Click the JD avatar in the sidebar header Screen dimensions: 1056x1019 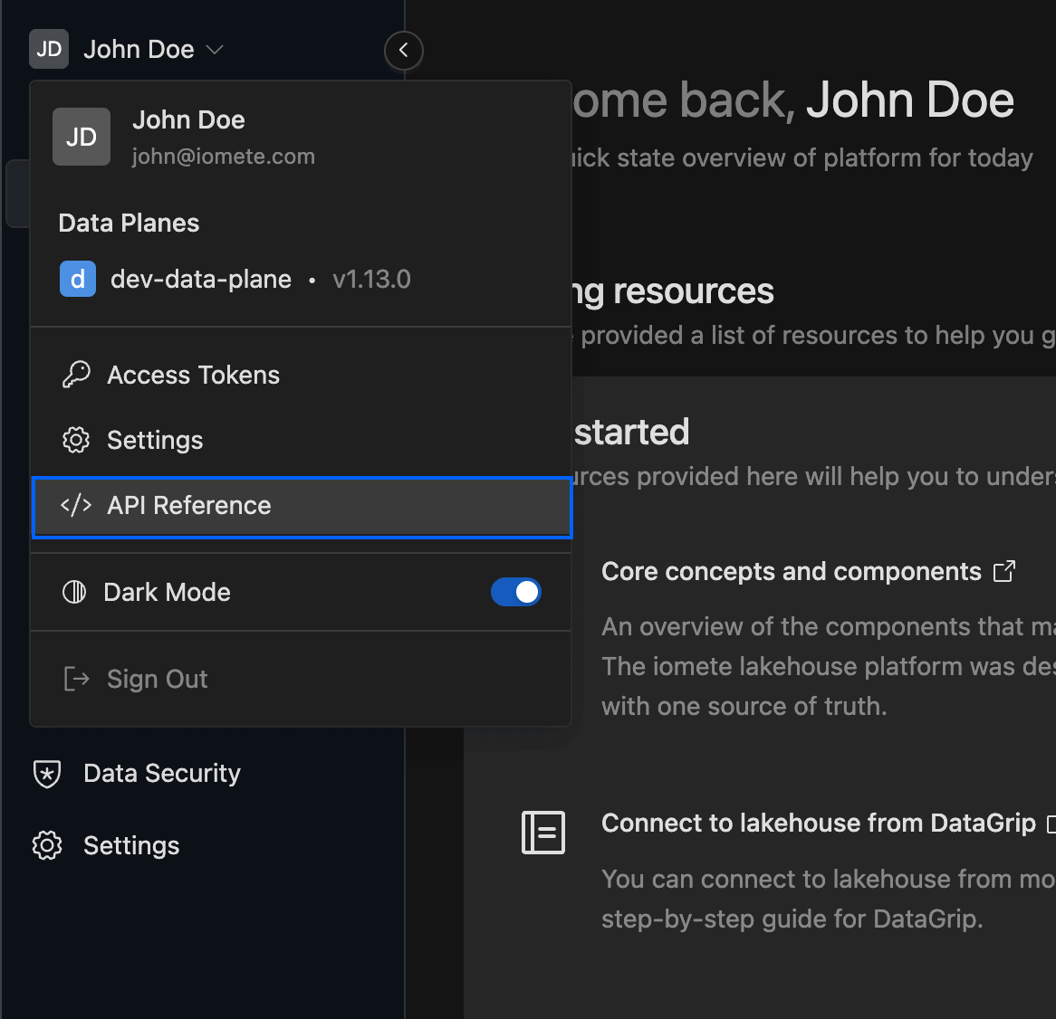(x=49, y=49)
